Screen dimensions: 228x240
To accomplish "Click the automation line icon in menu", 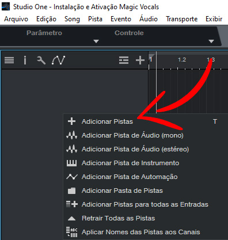I will click(72, 177).
